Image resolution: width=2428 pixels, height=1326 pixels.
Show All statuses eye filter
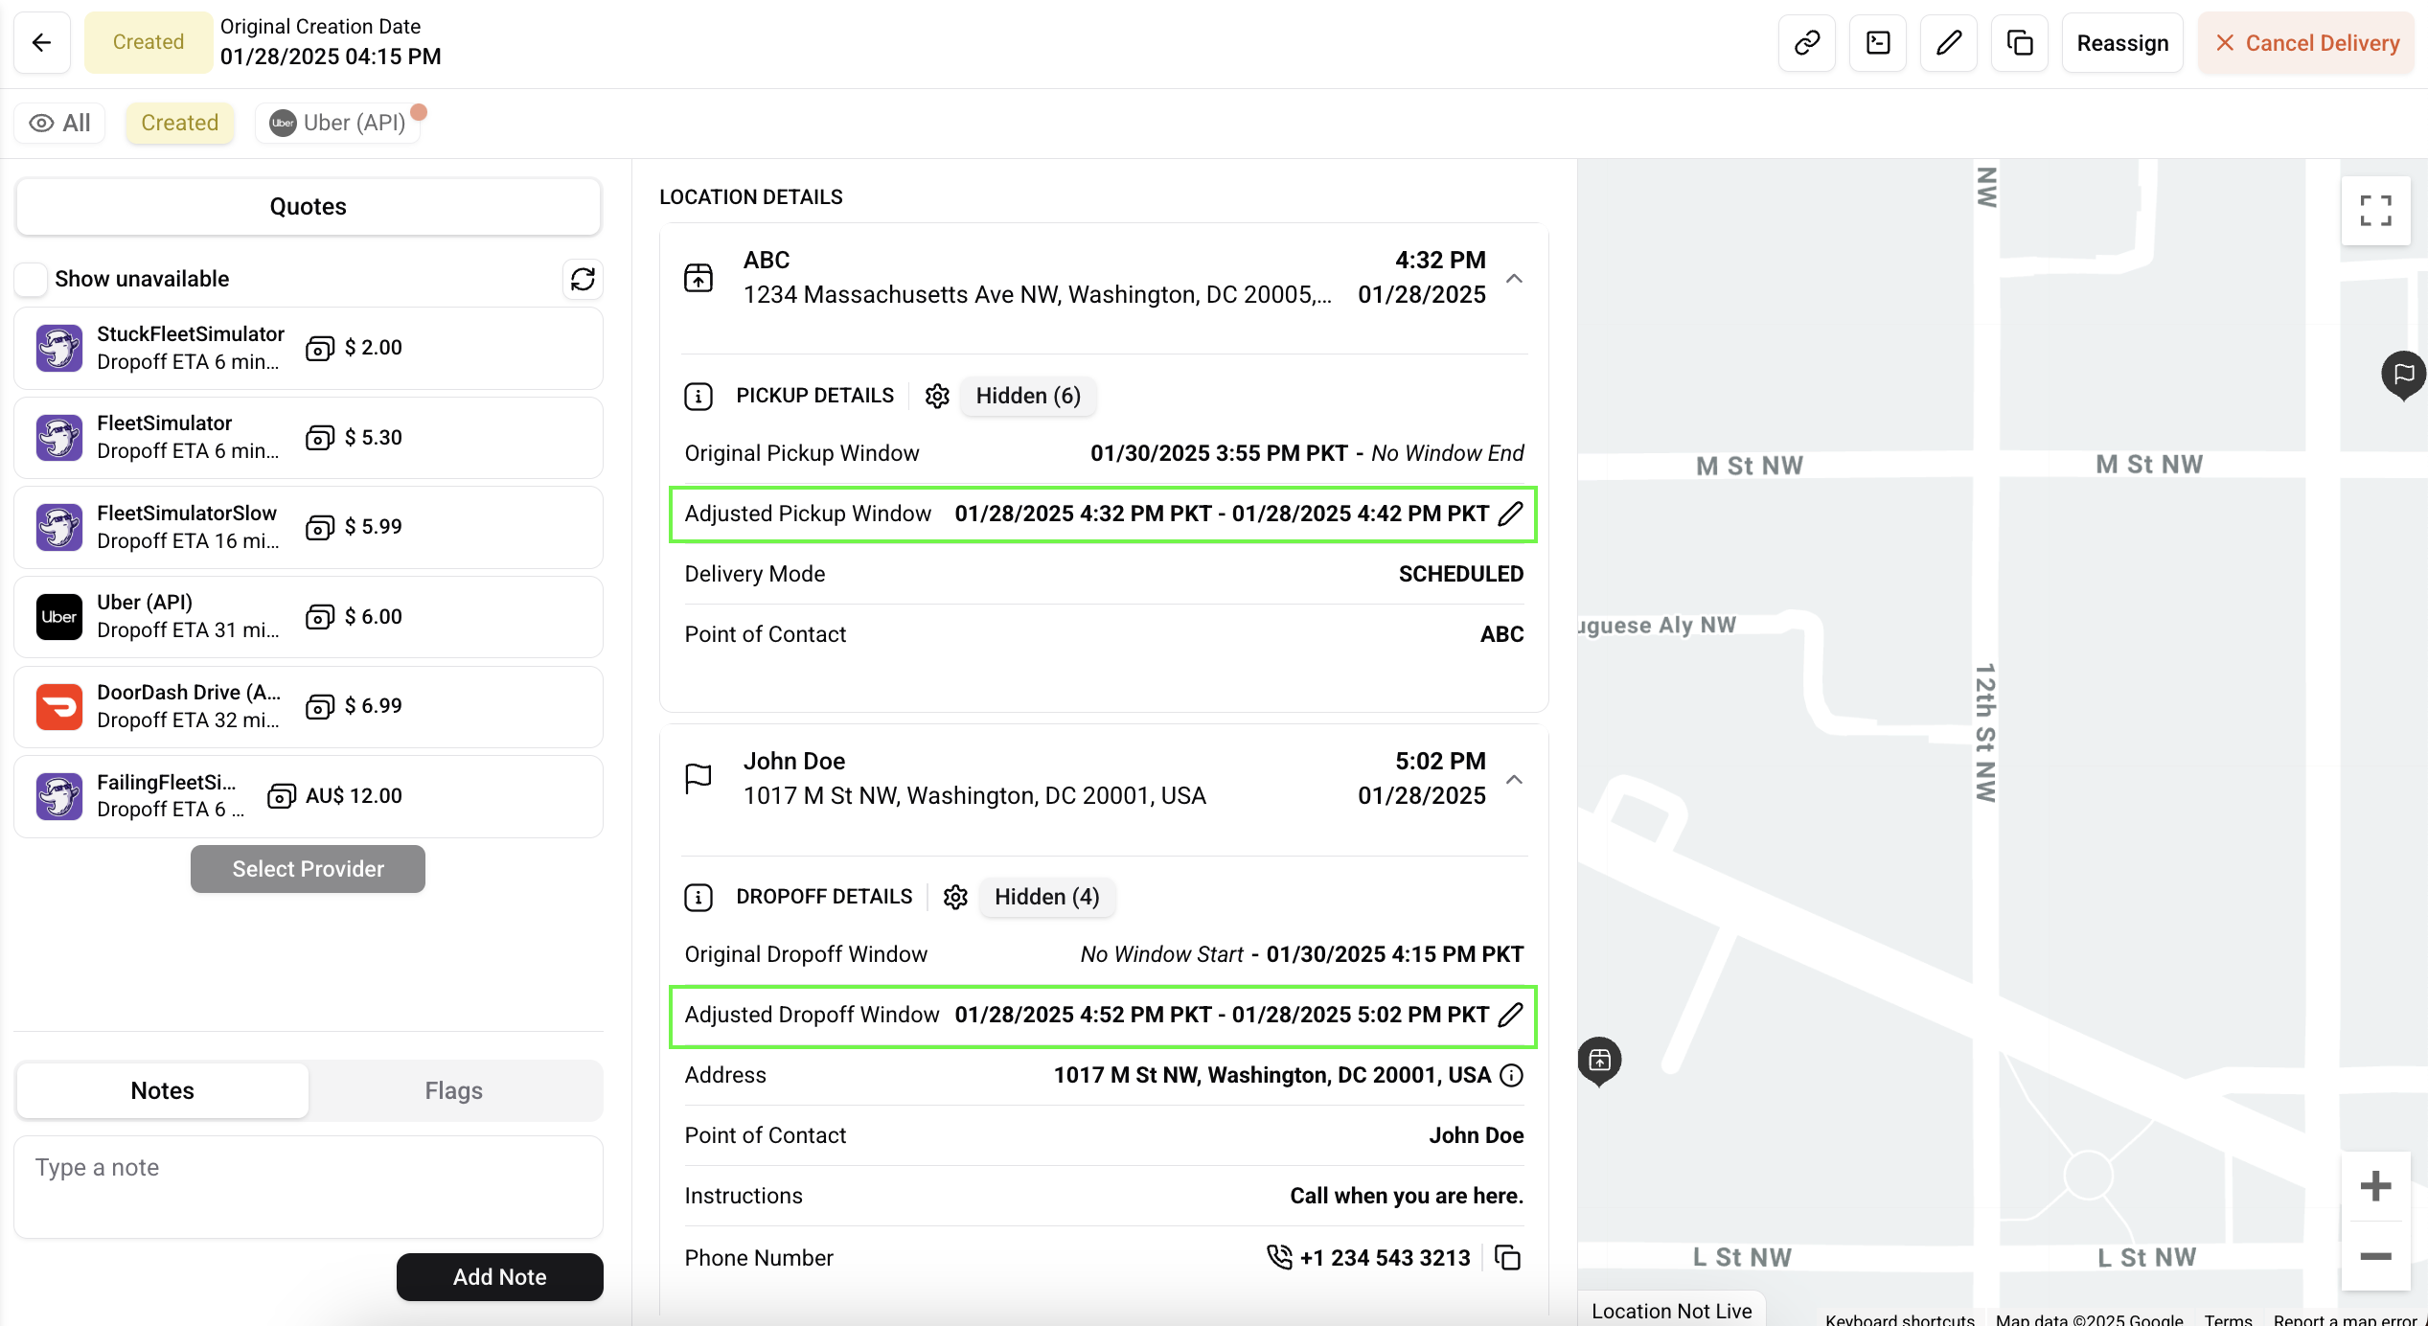tap(59, 123)
